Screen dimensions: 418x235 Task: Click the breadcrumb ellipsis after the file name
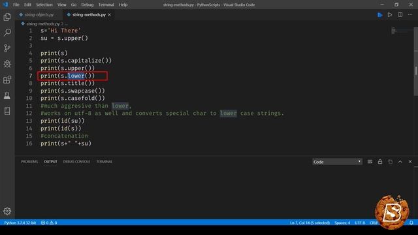click(67, 24)
